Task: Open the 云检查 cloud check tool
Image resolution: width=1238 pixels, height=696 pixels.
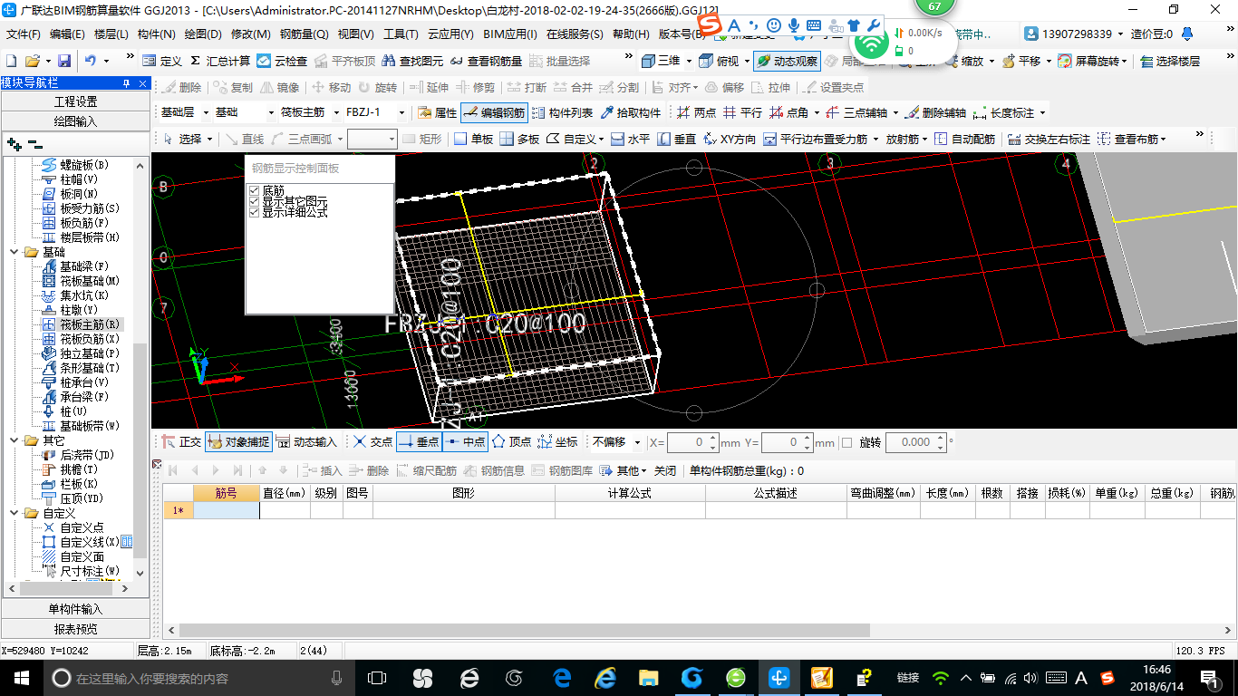Action: (282, 61)
